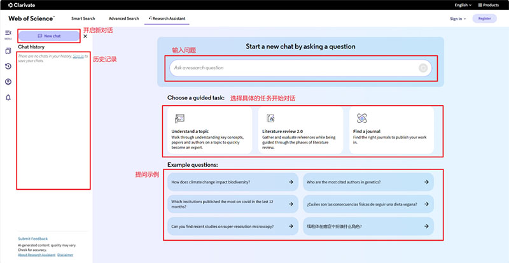Close the chat history panel with the X
Screen dimensions: 509x263
[x=85, y=36]
